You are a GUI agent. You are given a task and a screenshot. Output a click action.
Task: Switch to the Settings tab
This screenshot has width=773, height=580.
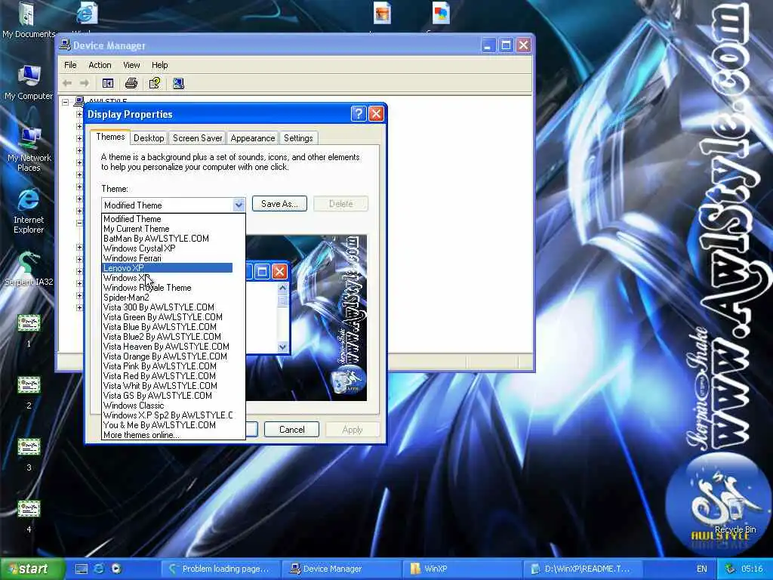[298, 138]
